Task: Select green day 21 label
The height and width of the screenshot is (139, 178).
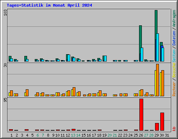Action: pyautogui.click(x=115, y=135)
